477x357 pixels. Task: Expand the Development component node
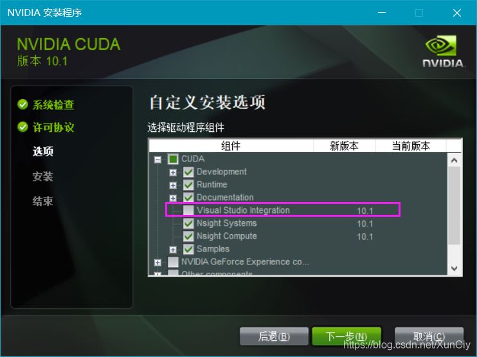pos(173,172)
